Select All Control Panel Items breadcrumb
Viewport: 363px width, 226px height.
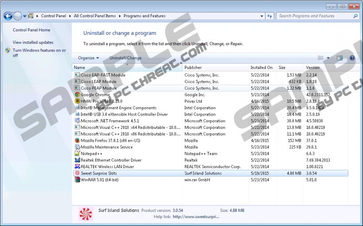coord(95,16)
